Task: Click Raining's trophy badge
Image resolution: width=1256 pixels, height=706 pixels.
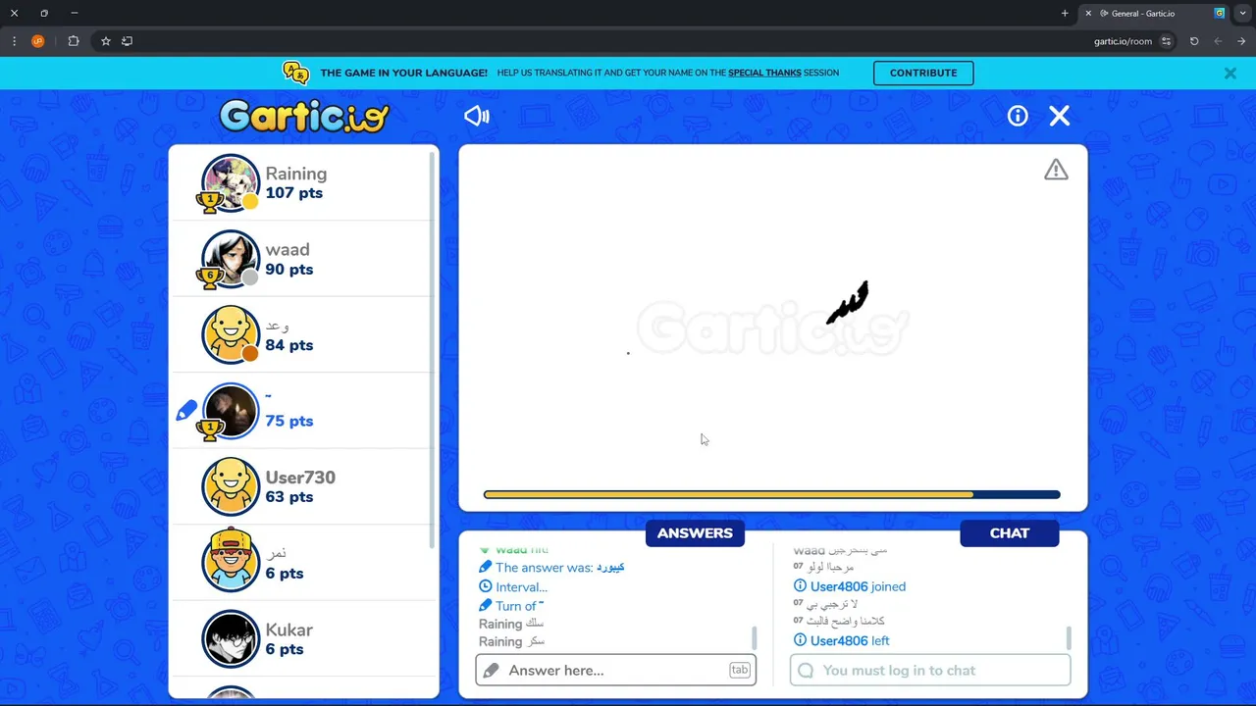Action: coord(209,202)
